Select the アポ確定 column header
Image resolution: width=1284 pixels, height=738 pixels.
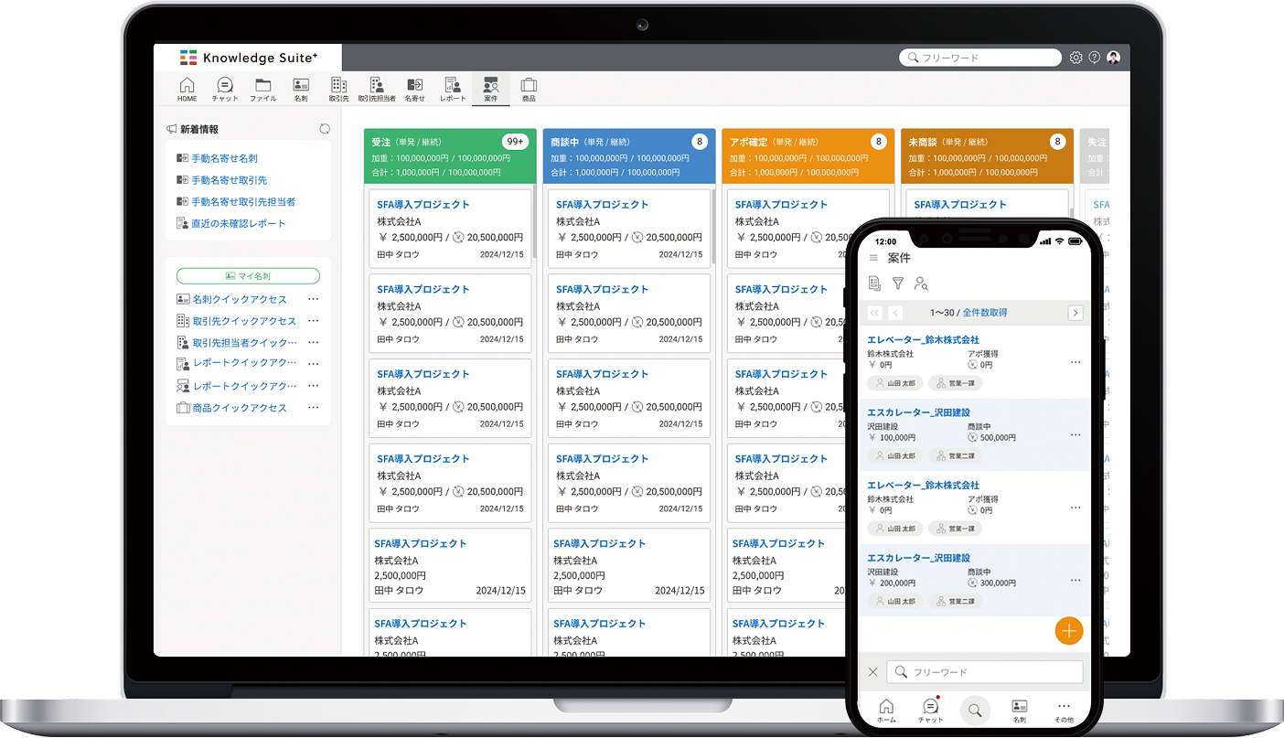808,156
